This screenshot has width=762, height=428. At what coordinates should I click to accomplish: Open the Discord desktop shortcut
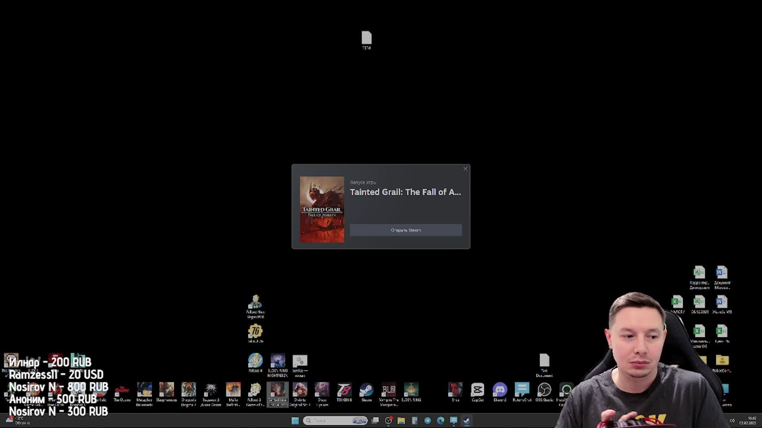(500, 390)
